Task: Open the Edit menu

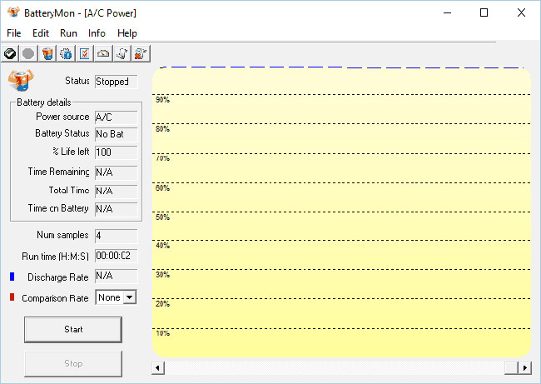Action: (41, 32)
